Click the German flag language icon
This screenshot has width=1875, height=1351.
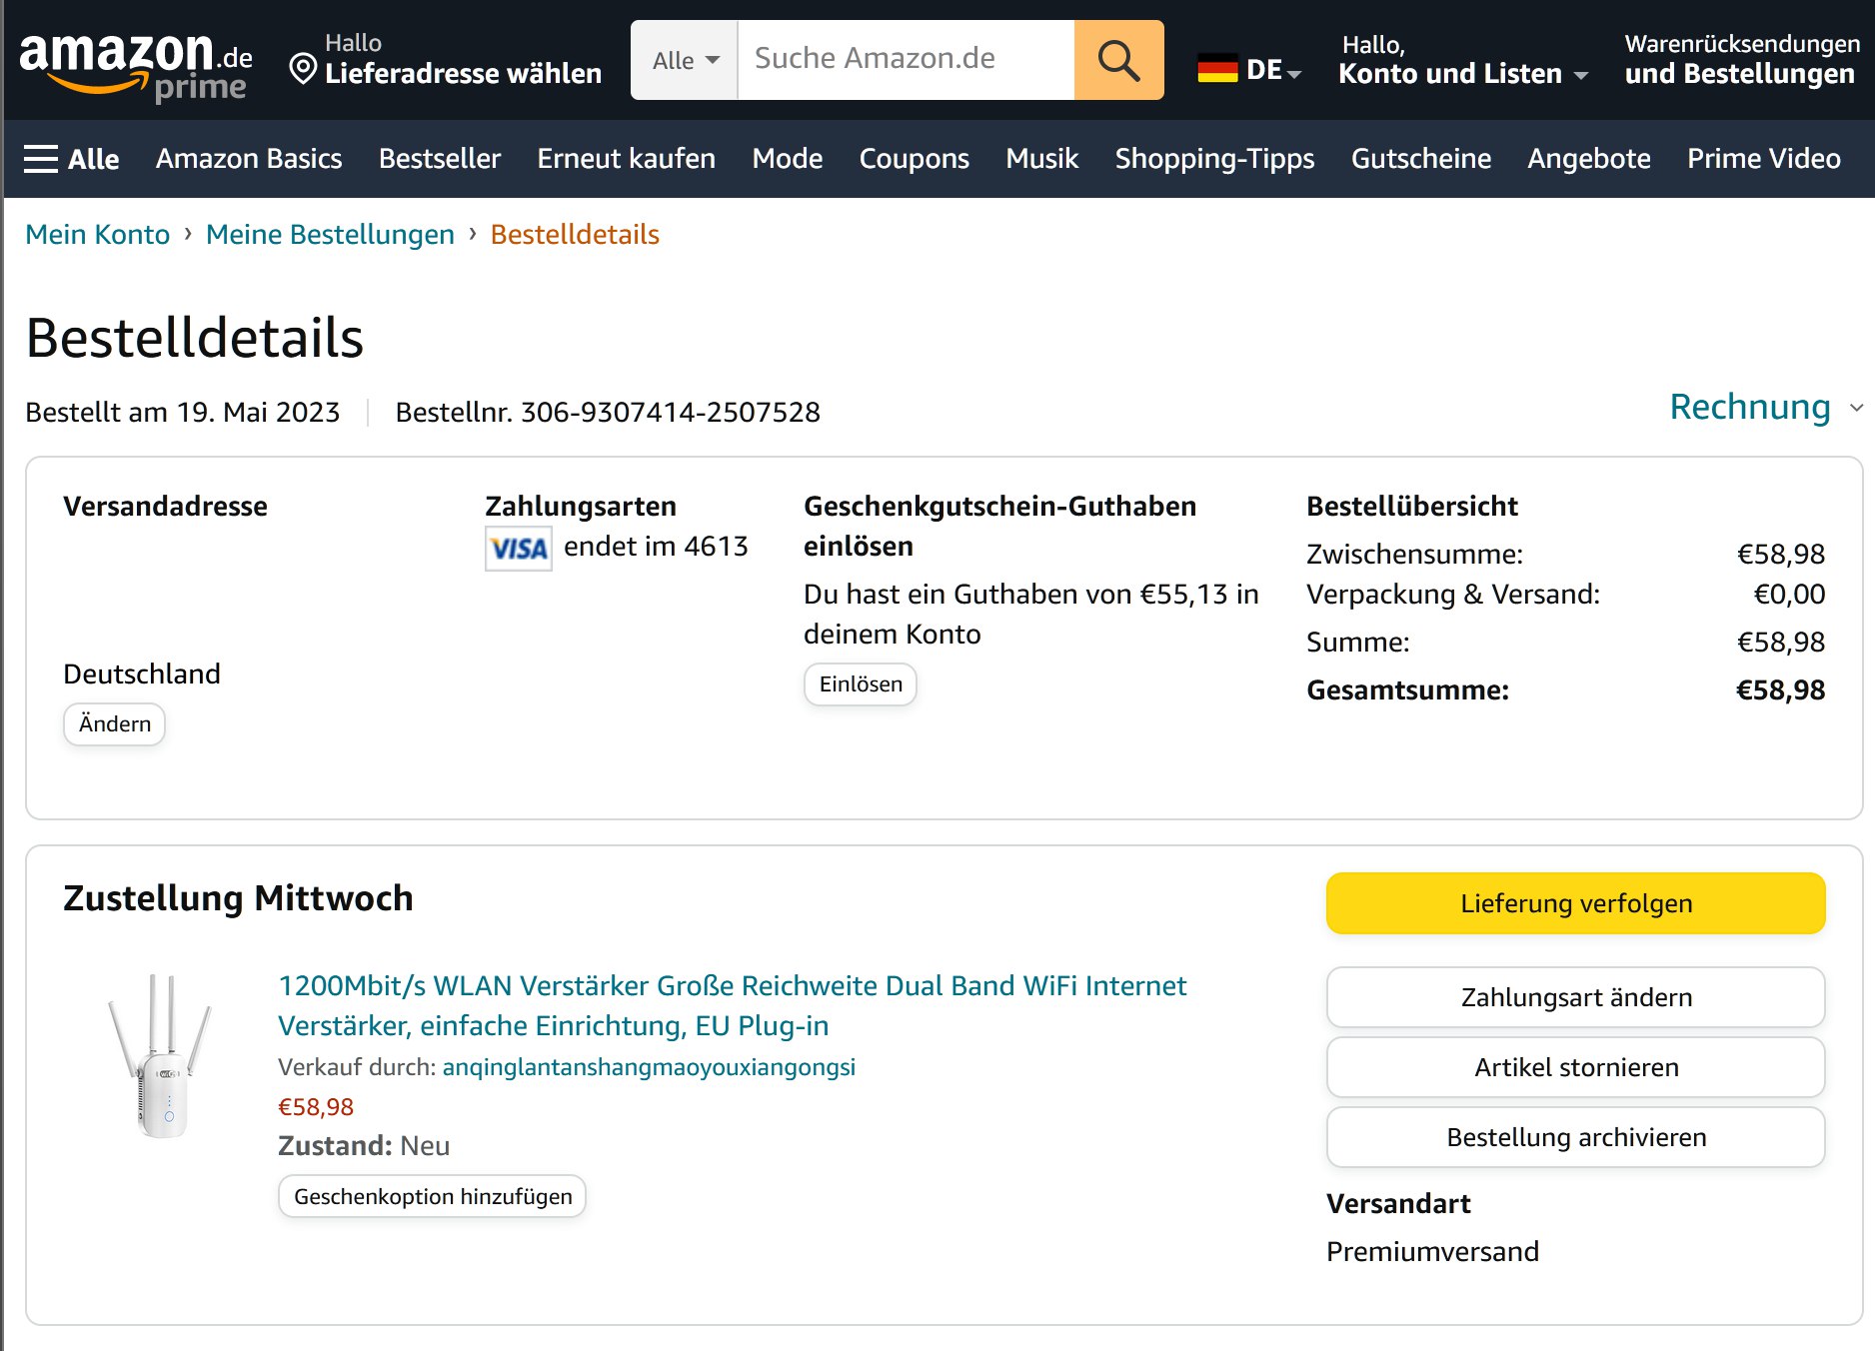[1216, 69]
